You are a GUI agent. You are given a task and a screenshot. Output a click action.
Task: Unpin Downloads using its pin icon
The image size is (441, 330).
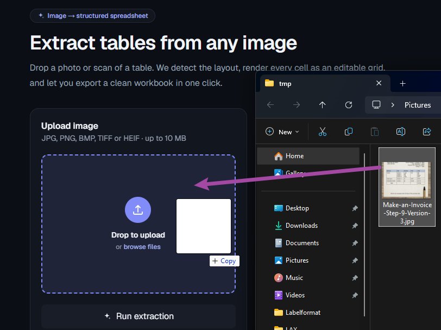pos(355,226)
